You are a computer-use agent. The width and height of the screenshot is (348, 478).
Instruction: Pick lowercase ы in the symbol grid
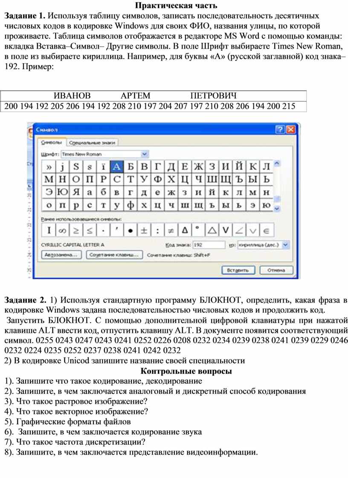pyautogui.click(x=226, y=205)
